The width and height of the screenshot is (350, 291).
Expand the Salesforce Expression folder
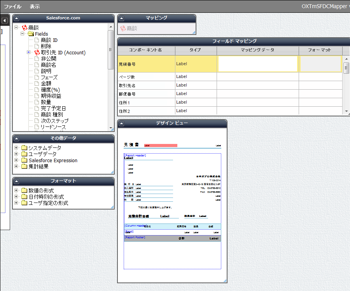[x=16, y=160]
